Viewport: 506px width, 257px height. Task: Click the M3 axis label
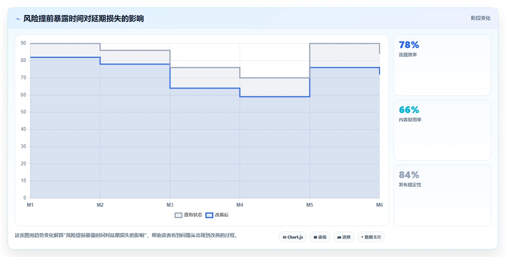(170, 205)
